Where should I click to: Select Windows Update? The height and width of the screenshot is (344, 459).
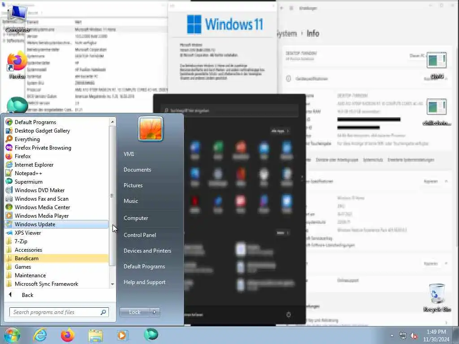(x=56, y=224)
